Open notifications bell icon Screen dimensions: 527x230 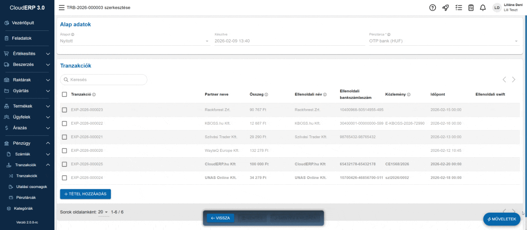483,7
